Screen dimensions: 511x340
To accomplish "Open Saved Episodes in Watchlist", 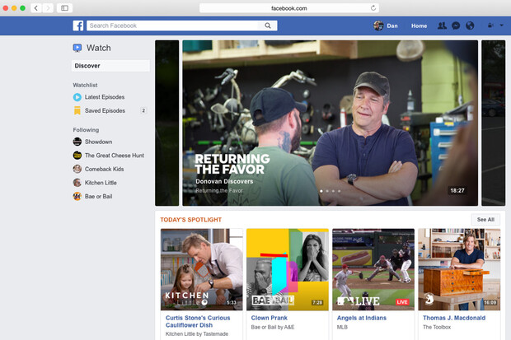I will [105, 111].
